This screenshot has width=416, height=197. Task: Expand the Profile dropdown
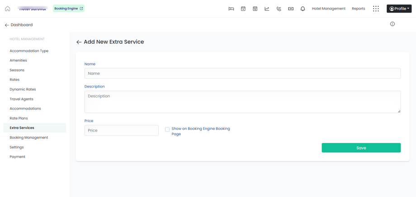[399, 9]
